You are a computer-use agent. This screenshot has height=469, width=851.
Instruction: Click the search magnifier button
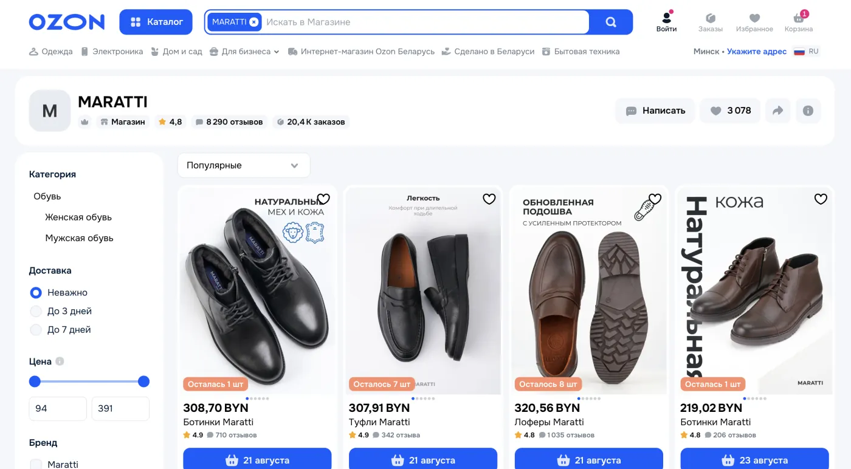[x=611, y=22]
